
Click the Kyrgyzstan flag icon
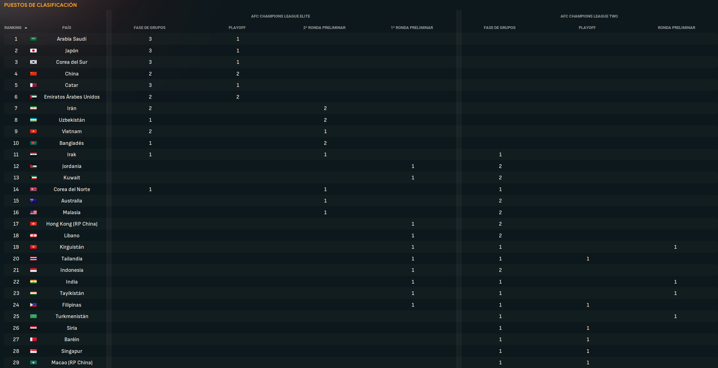point(33,247)
